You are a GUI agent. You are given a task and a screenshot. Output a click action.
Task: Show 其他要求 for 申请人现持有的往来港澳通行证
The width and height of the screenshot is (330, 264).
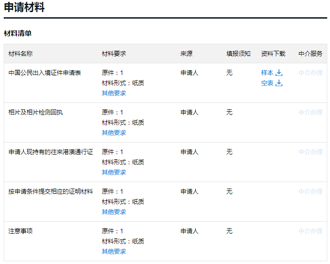[114, 172]
